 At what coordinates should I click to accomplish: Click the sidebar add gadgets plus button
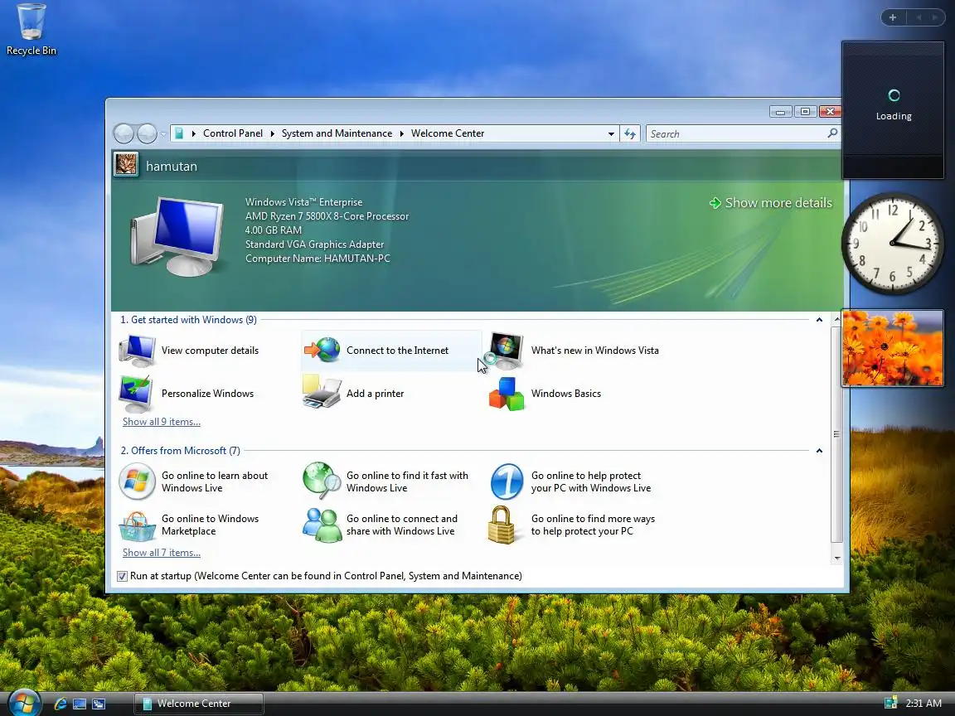[x=893, y=17]
